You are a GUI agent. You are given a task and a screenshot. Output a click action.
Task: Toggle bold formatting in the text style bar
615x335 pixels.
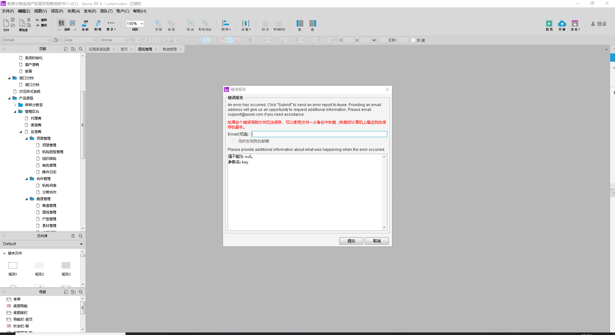click(148, 40)
